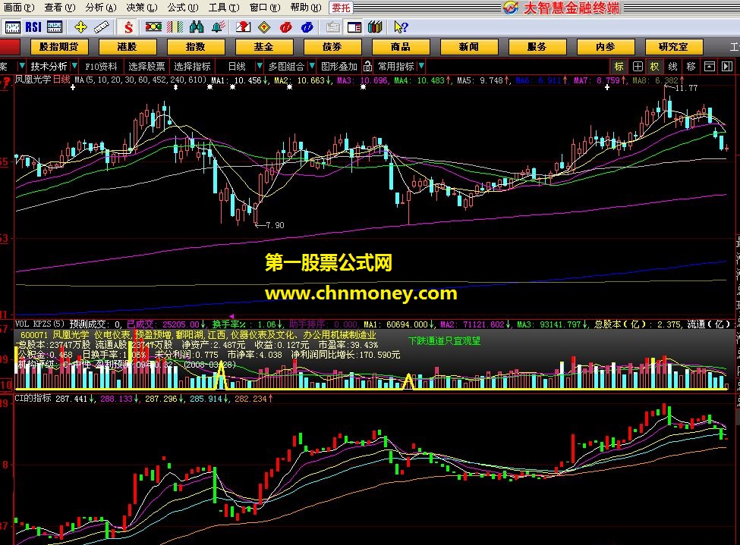This screenshot has height=545, width=740.
Task: Click the red button left of 股指期货
Action: [10, 47]
